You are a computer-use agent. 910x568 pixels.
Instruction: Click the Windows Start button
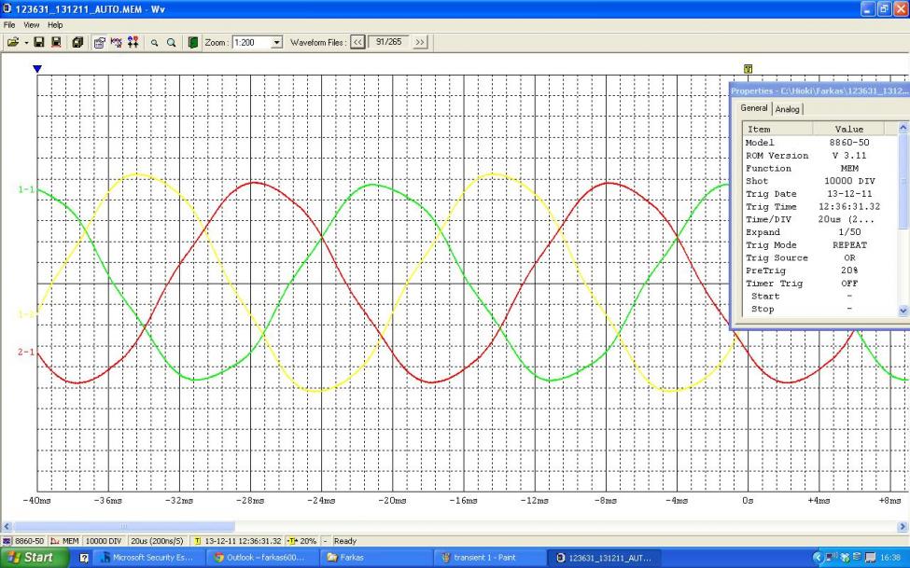[33, 558]
